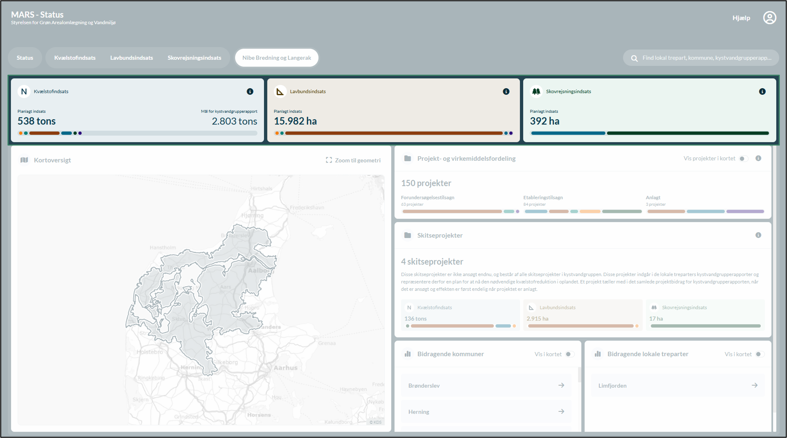Switch to the Skovrejsningsindsats tab
This screenshot has height=438, width=787.
point(194,58)
